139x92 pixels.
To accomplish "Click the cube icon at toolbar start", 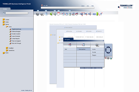I will tap(38, 14).
